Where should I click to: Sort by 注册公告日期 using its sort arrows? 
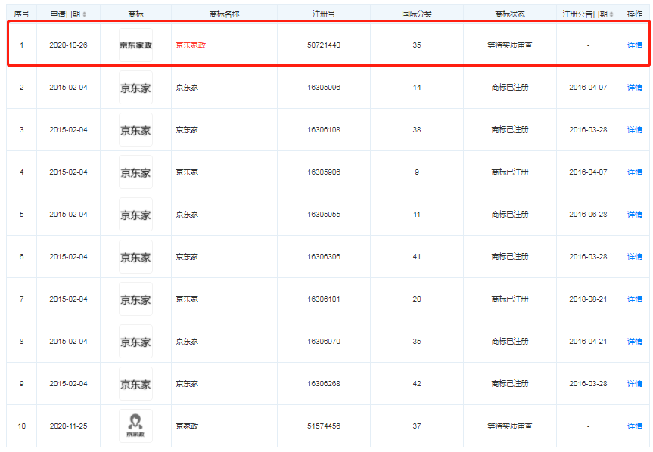[611, 14]
